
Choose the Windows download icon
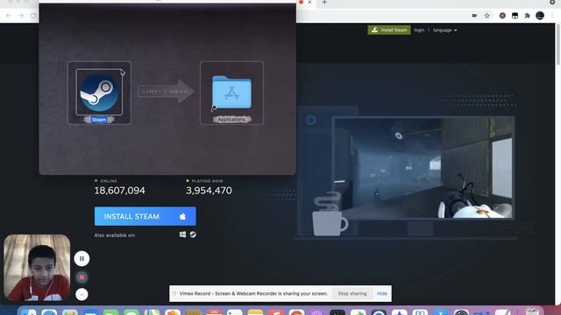click(x=182, y=234)
